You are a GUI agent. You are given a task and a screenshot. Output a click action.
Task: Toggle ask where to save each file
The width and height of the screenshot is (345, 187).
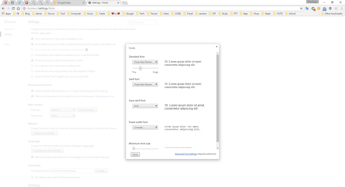pos(32,177)
